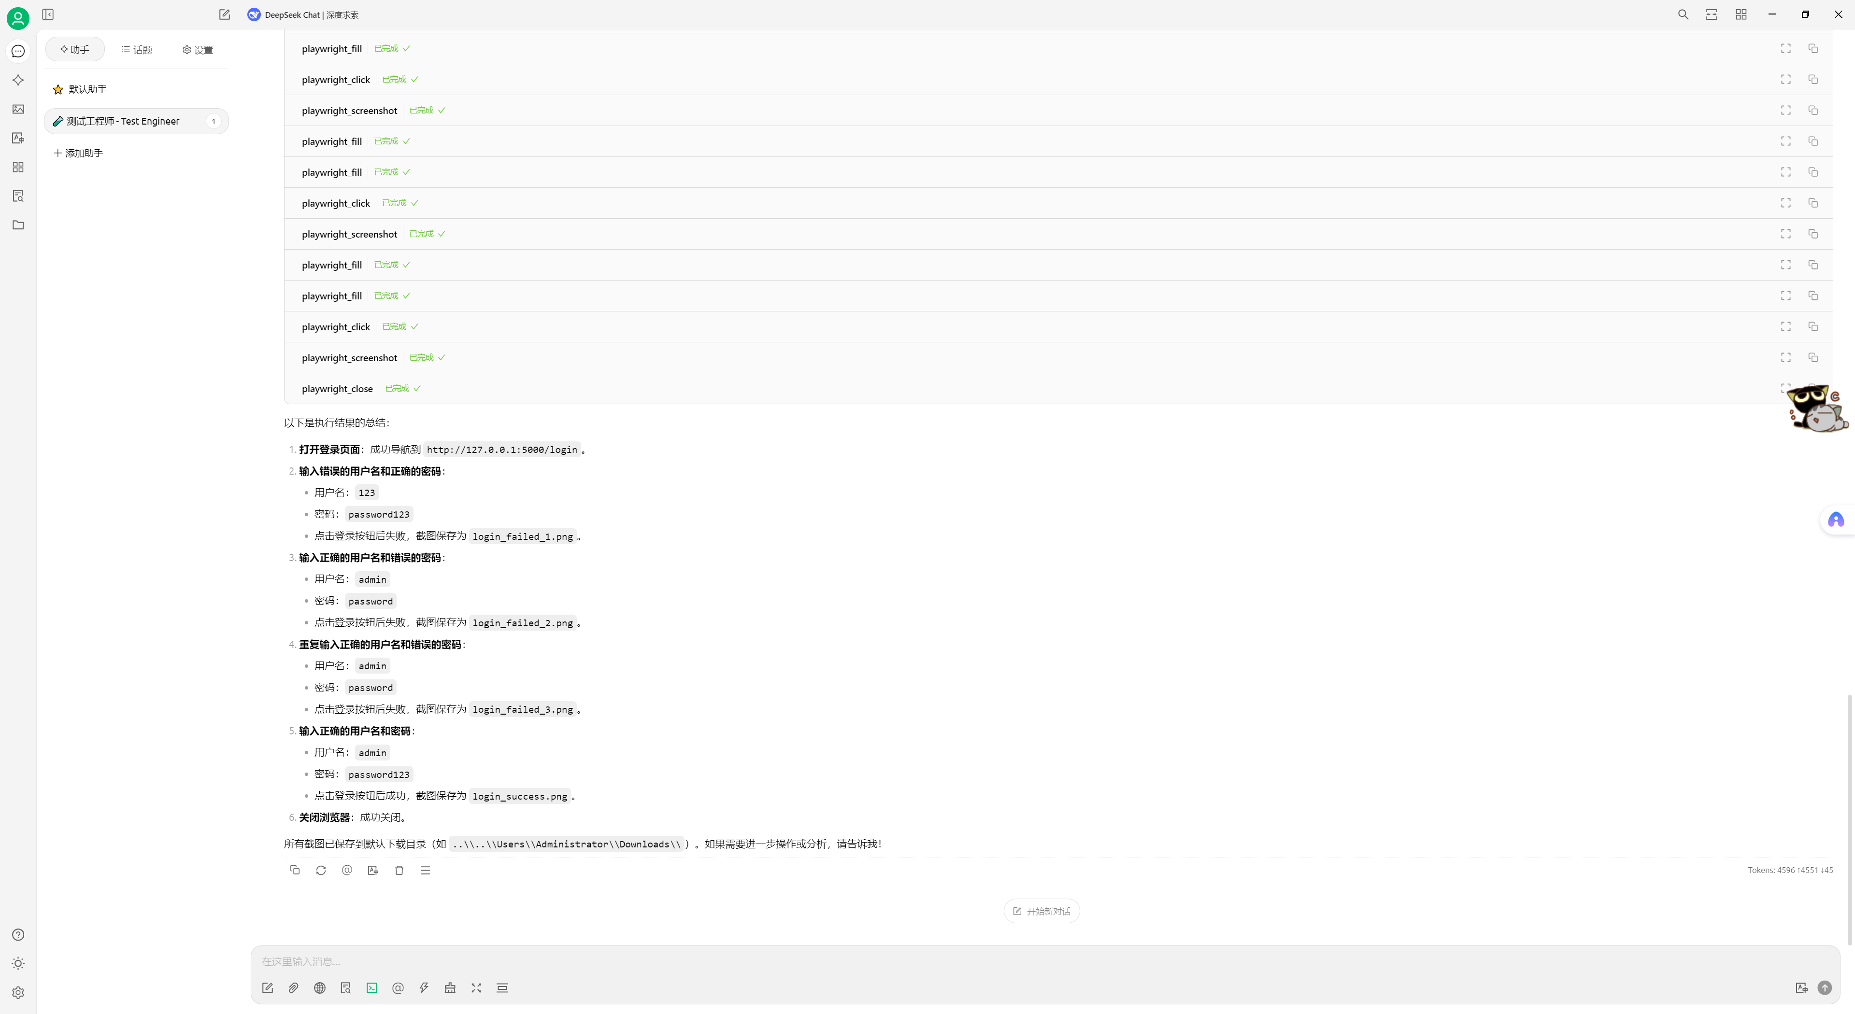The height and width of the screenshot is (1014, 1855).
Task: Regenerate the response with refresh icon
Action: 321,870
